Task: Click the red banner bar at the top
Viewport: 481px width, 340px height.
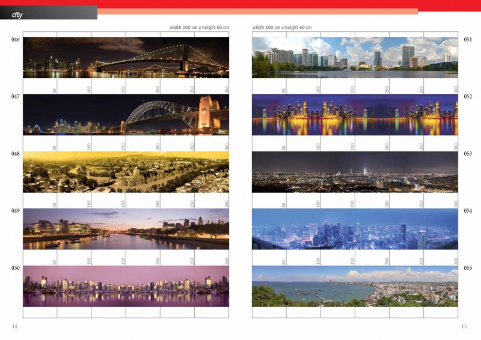Action: click(289, 4)
